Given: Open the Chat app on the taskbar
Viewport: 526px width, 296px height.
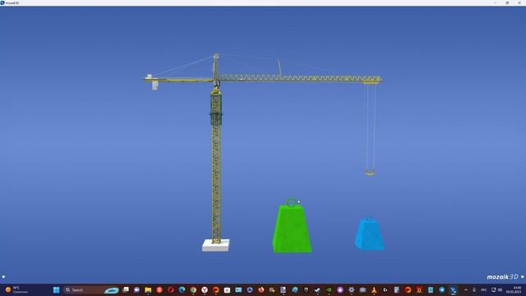Looking at the screenshot, I should [x=136, y=290].
